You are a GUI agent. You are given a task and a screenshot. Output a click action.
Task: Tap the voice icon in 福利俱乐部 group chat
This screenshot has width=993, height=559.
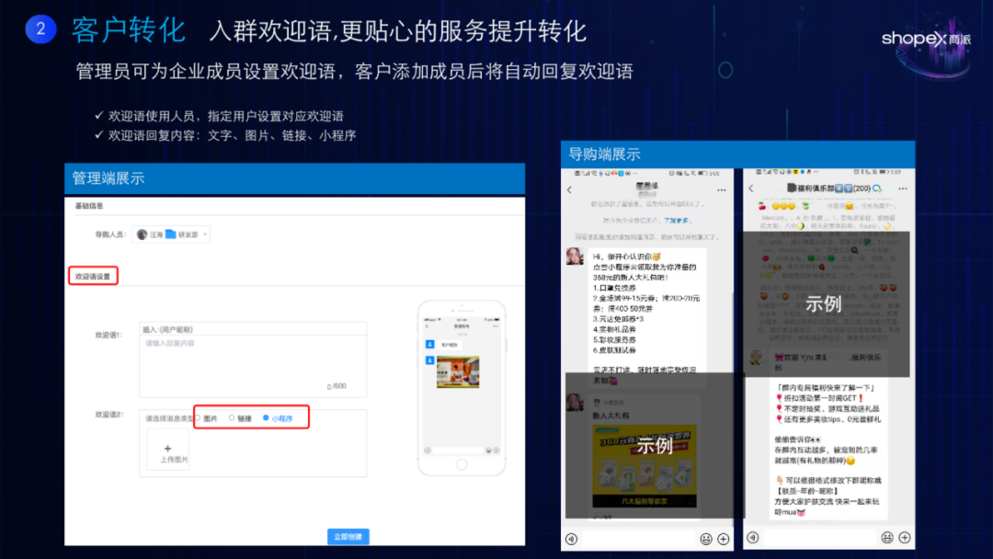(x=753, y=538)
